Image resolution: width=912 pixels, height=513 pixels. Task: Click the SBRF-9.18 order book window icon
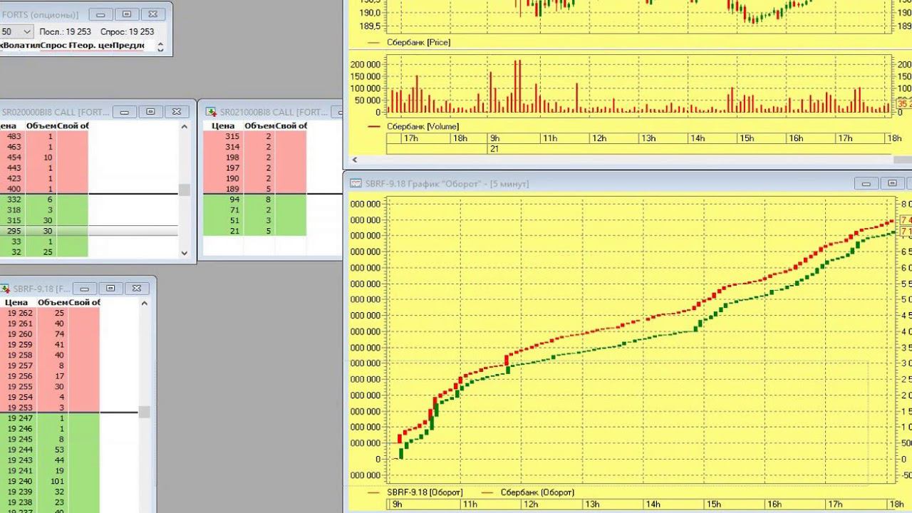pos(5,289)
